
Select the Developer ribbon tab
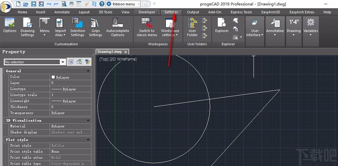point(147,12)
